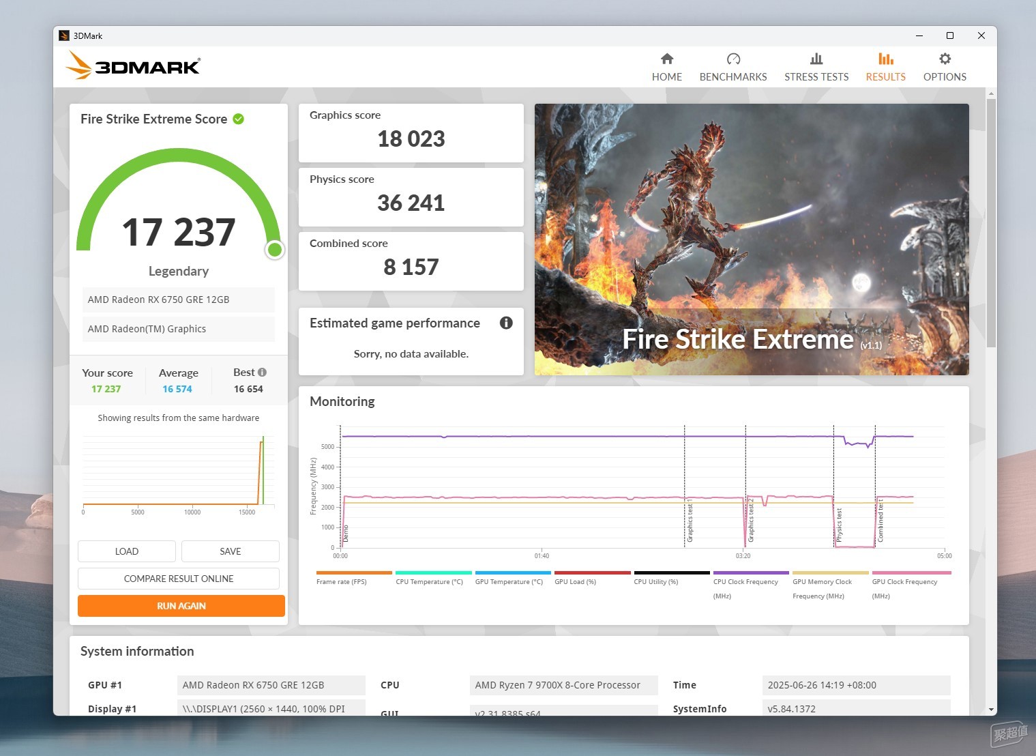Viewport: 1036px width, 756px height.
Task: Click SystemInfo version v5.84.1372
Action: click(x=857, y=708)
